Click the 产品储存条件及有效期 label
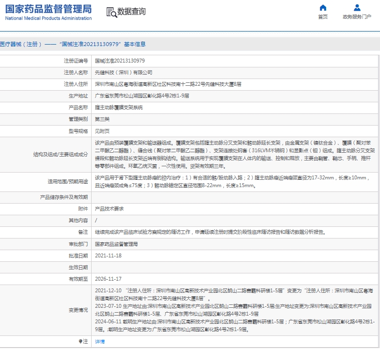Viewport: 380px width, 350px height. tap(64, 197)
